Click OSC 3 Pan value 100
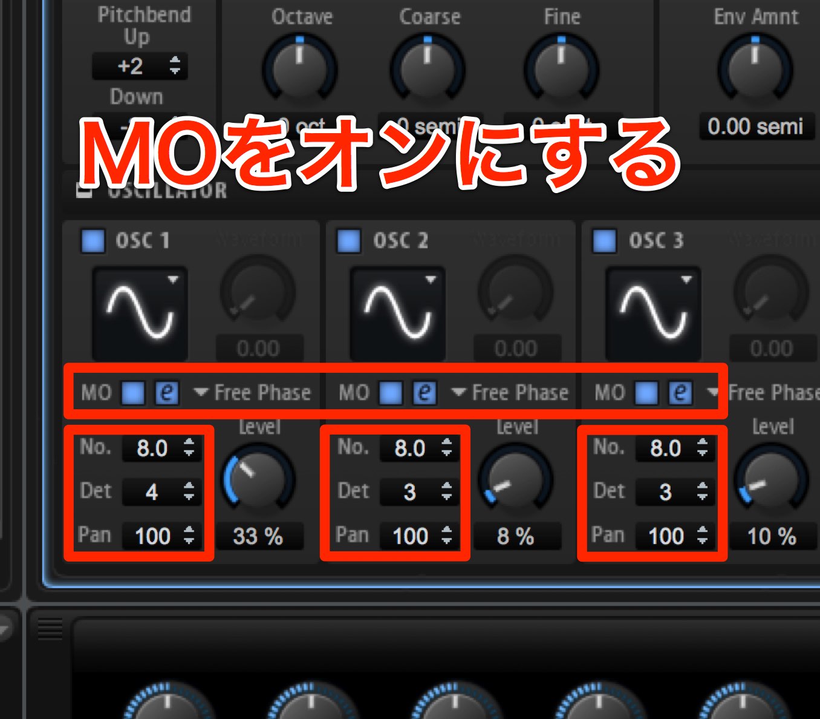The image size is (820, 719). (x=666, y=536)
